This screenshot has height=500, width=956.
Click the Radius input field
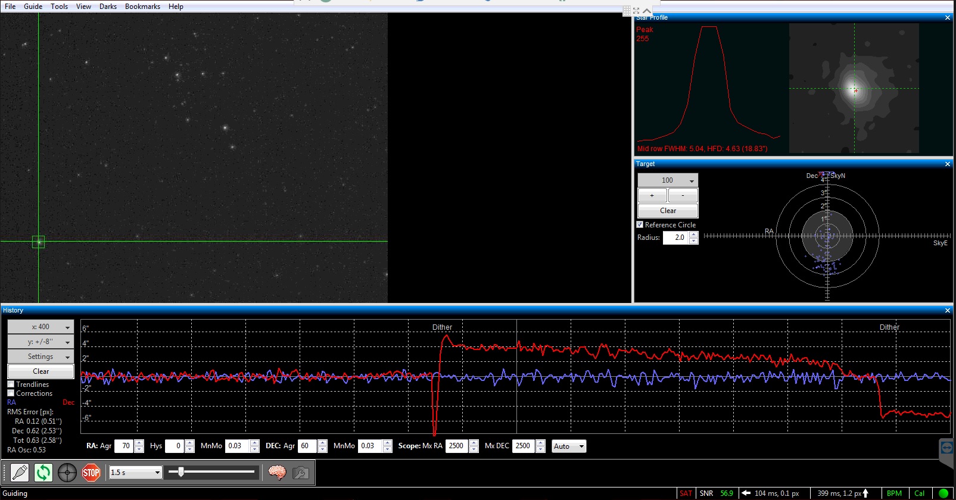676,237
